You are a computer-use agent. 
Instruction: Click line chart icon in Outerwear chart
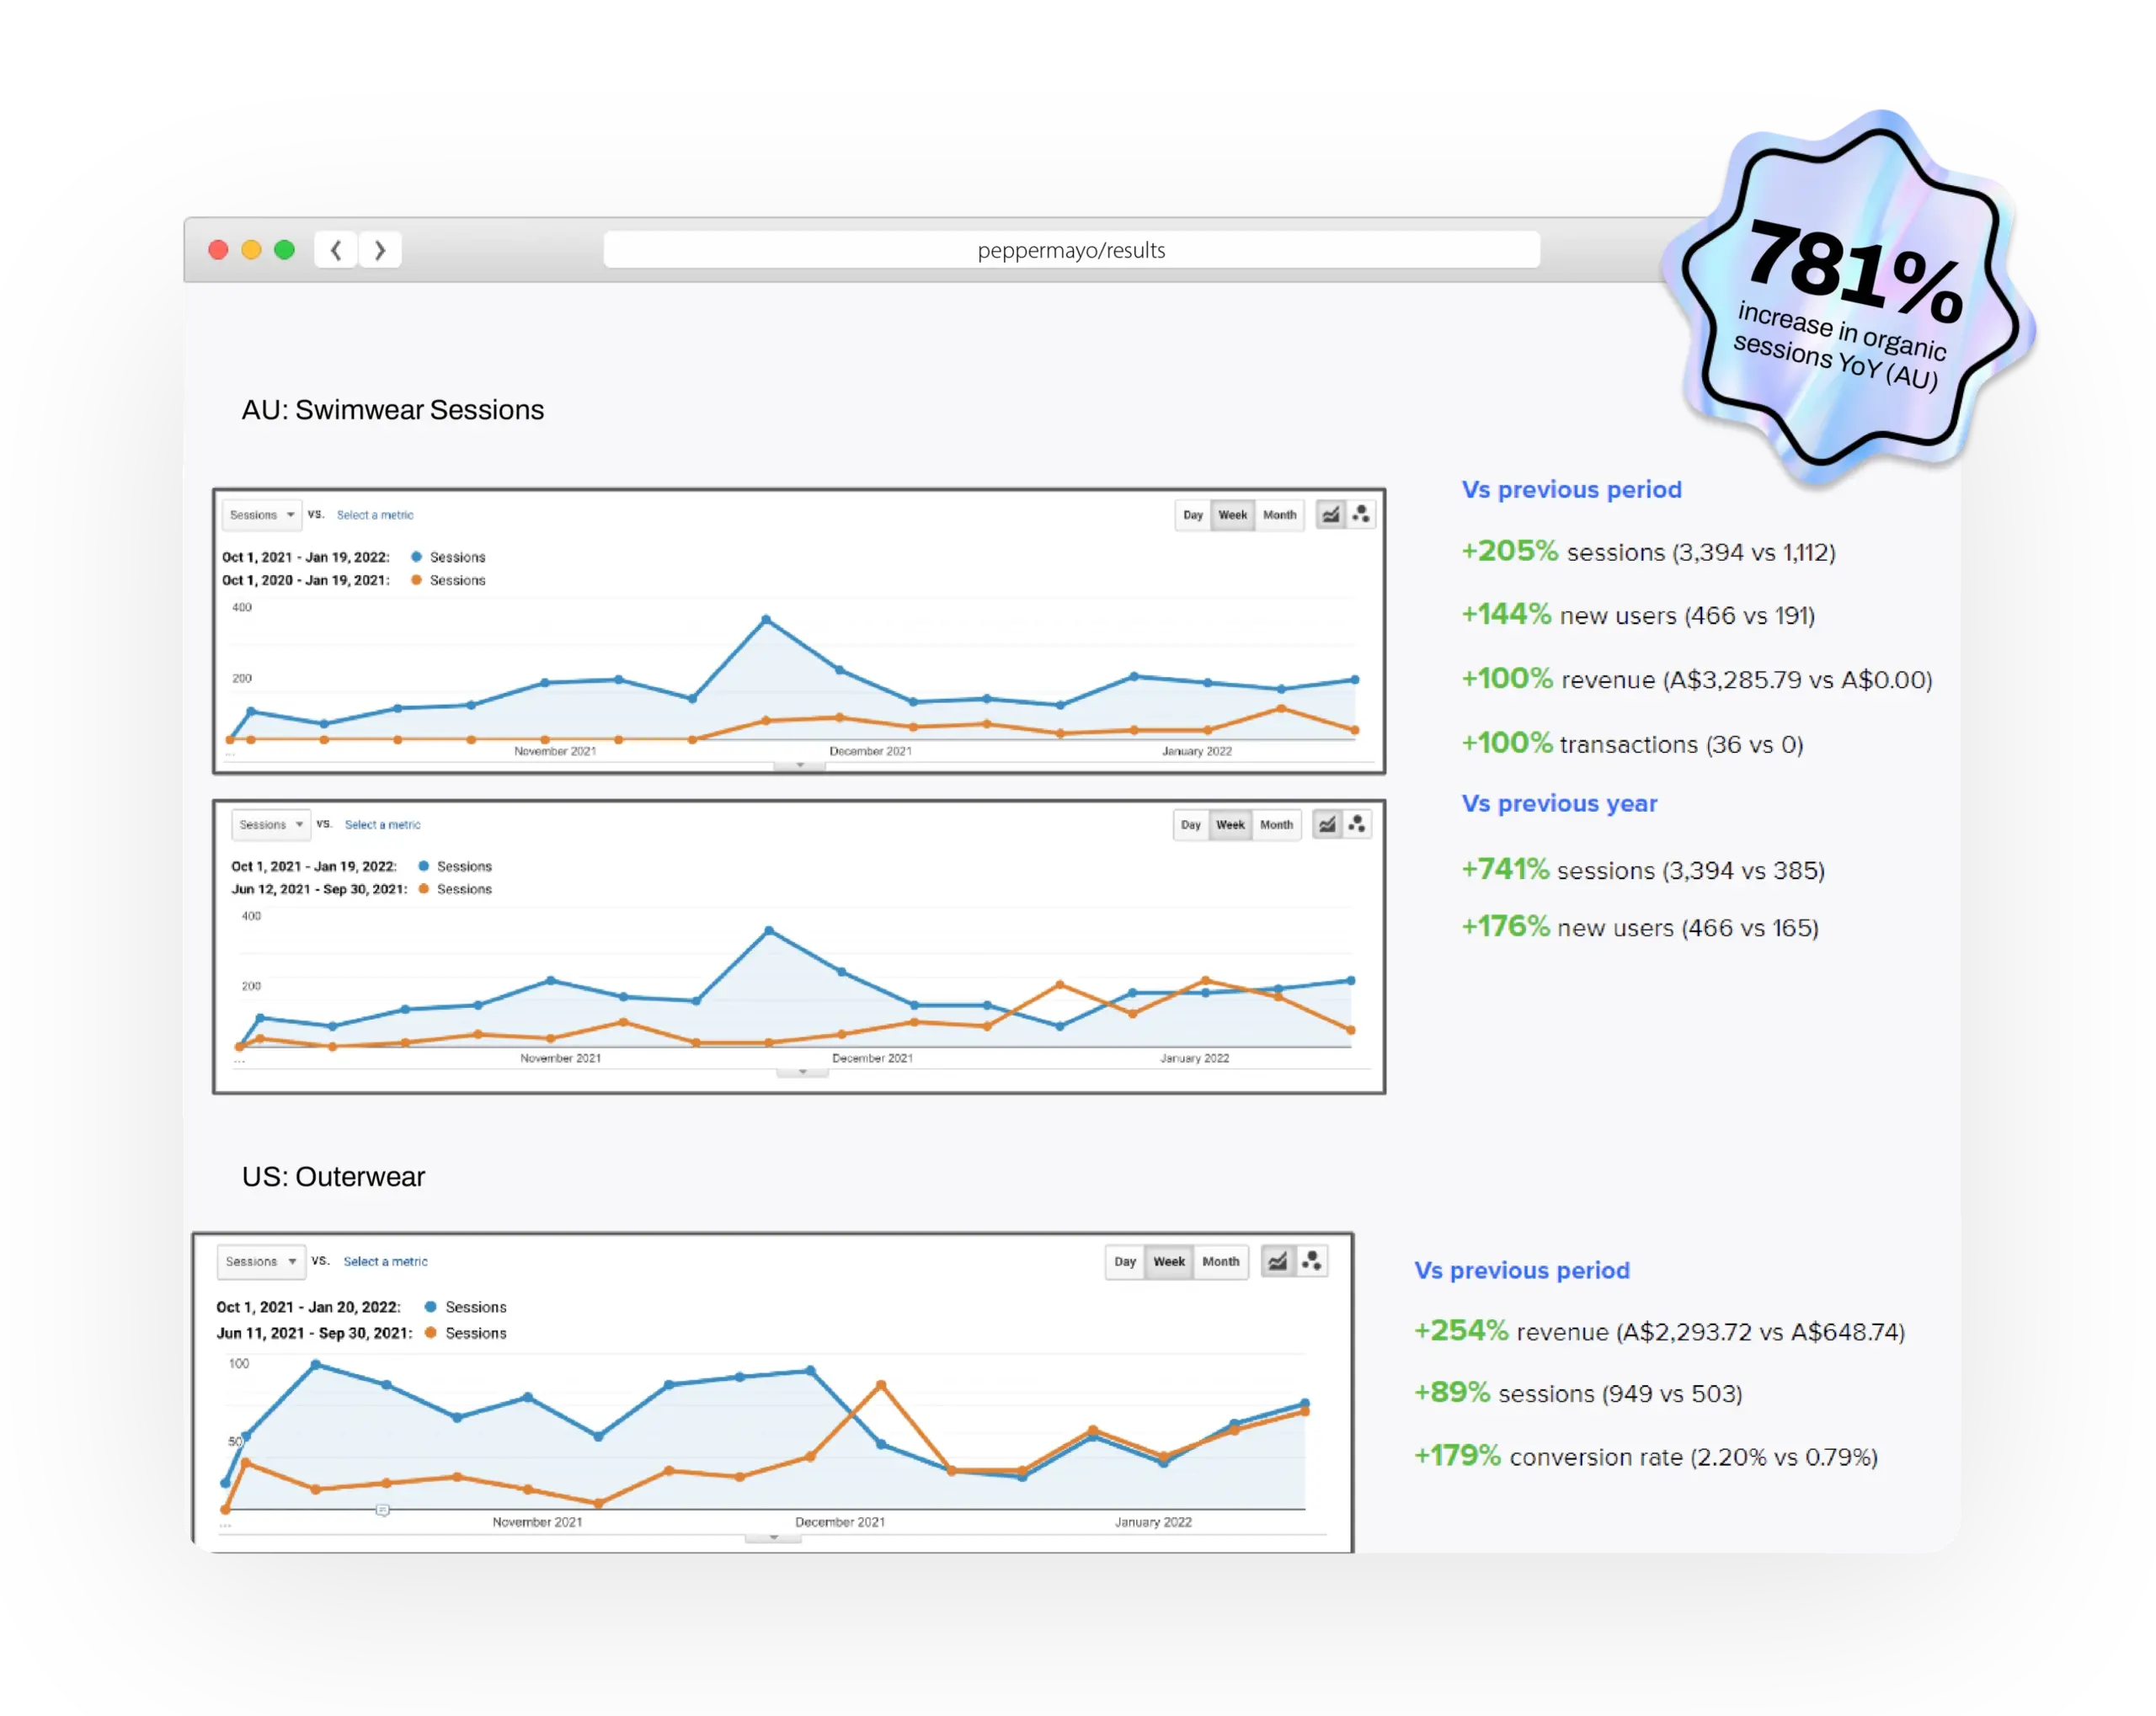tap(1278, 1262)
